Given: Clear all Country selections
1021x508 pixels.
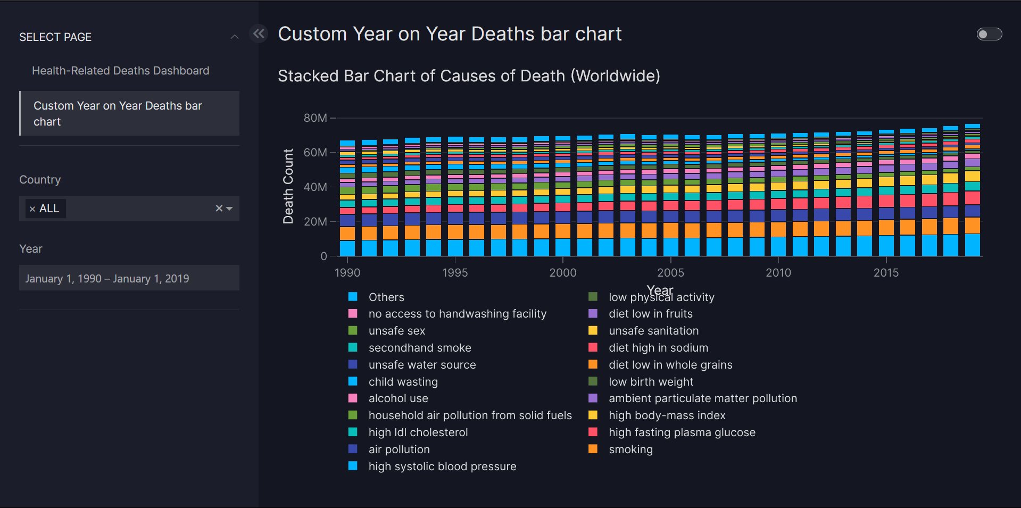Looking at the screenshot, I should [x=219, y=209].
